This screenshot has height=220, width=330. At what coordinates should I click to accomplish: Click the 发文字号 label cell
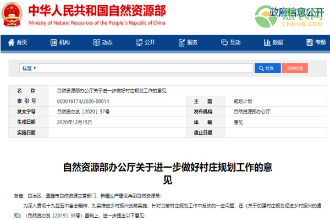(x=29, y=112)
